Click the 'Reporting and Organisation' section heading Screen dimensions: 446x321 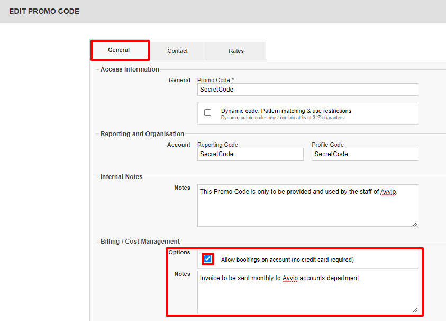[x=142, y=134]
